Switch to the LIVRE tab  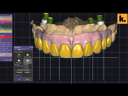[x=16, y=49]
